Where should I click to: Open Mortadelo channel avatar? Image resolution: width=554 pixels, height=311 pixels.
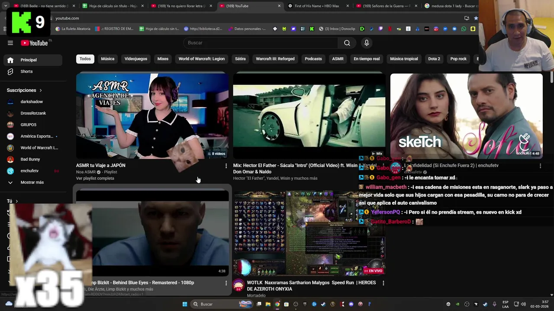[238, 285]
